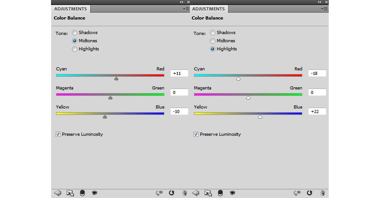Viewport: 387px width, 198px height.
Task: Click Color Balance title in left panel
Action: pos(69,18)
